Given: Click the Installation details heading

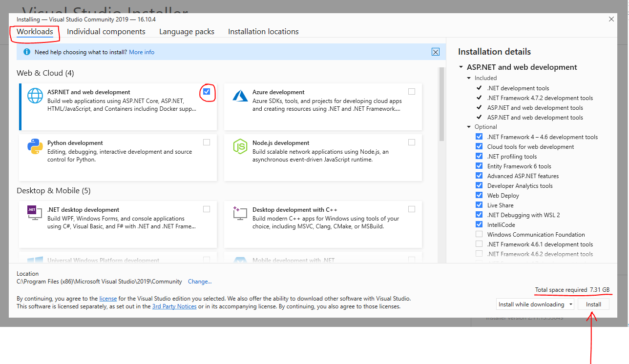Looking at the screenshot, I should point(494,52).
